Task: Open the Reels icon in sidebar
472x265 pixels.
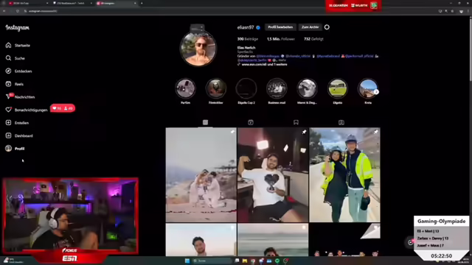Action: coord(8,84)
